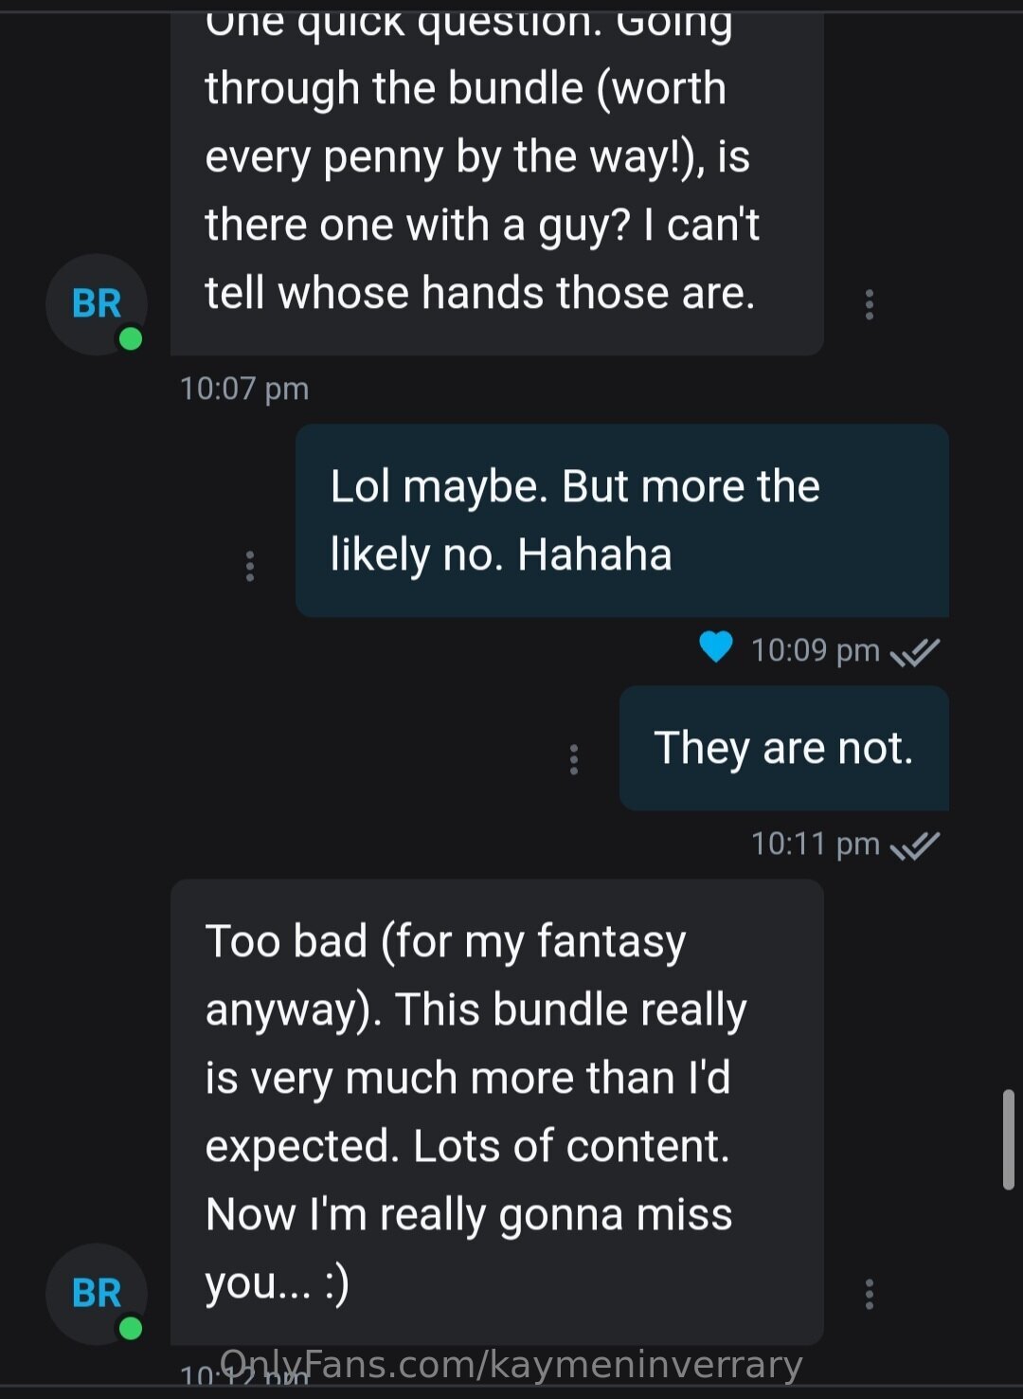Toggle the blue heart like near 10:09 pm
The image size is (1023, 1399).
coord(716,647)
